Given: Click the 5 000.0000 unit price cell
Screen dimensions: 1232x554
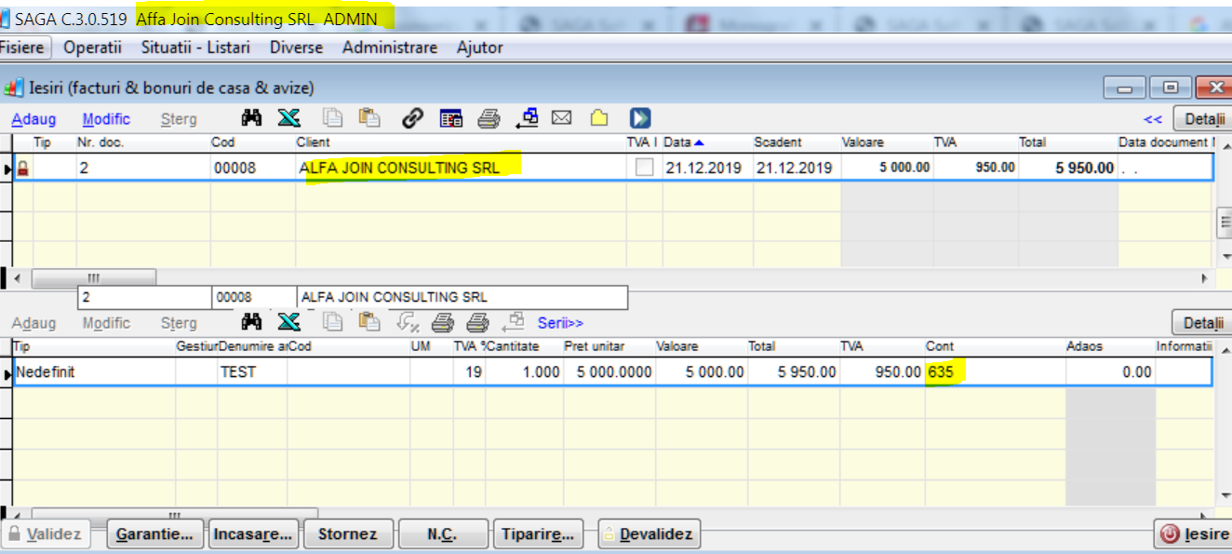Looking at the screenshot, I should click(x=609, y=372).
